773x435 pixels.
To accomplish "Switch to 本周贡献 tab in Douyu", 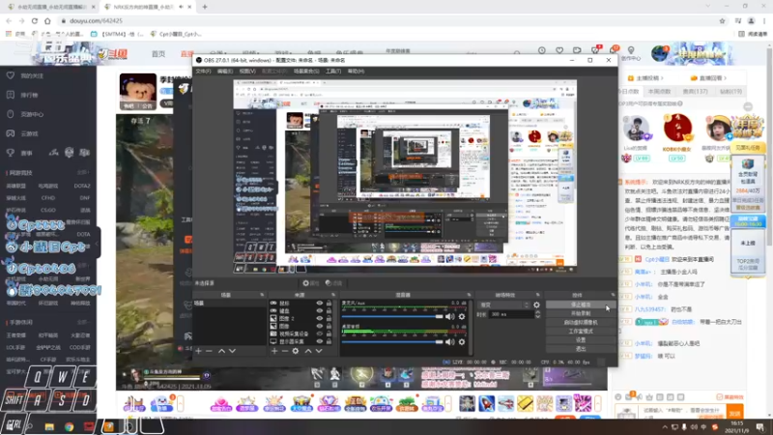I will point(659,91).
